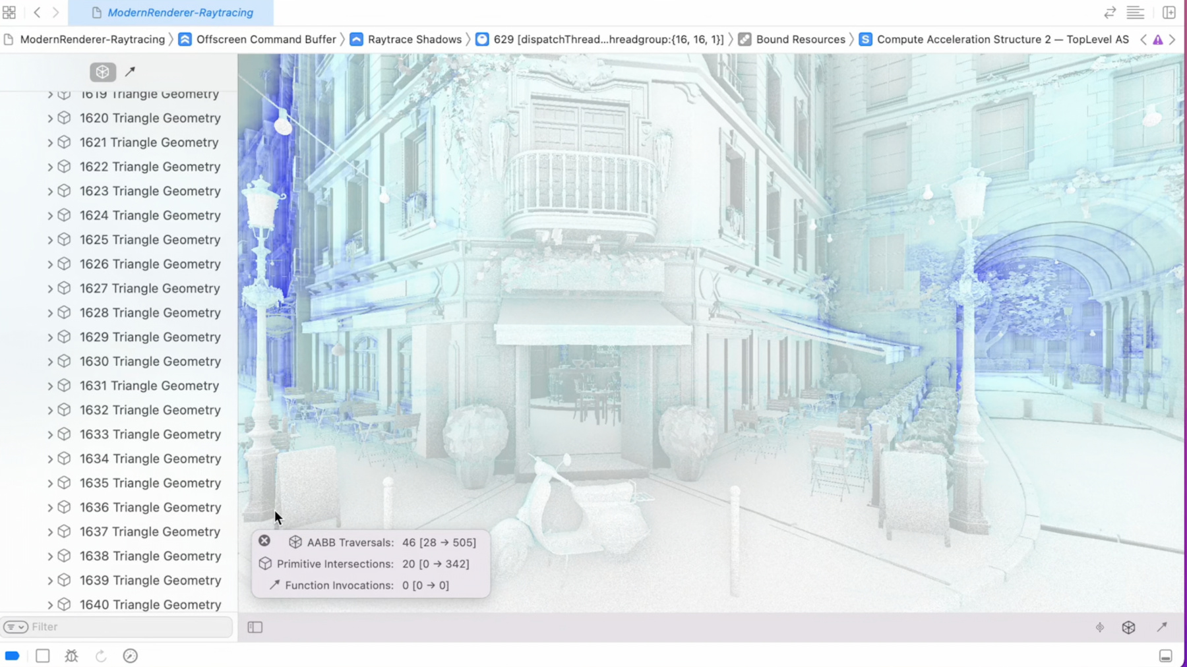Open the editor options lines menu
This screenshot has width=1187, height=667.
coord(1136,13)
